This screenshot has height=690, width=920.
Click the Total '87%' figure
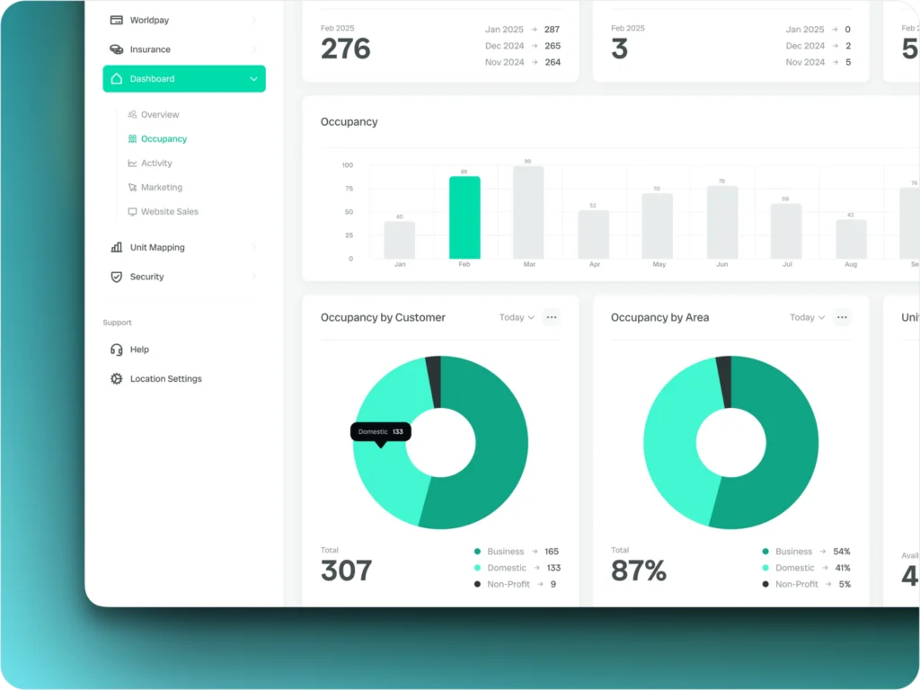pos(639,571)
